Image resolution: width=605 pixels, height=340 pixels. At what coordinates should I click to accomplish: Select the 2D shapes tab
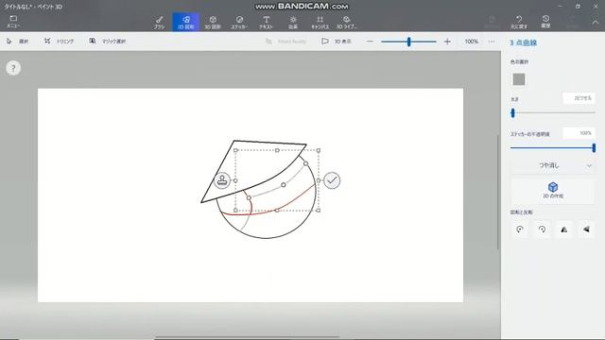click(185, 23)
